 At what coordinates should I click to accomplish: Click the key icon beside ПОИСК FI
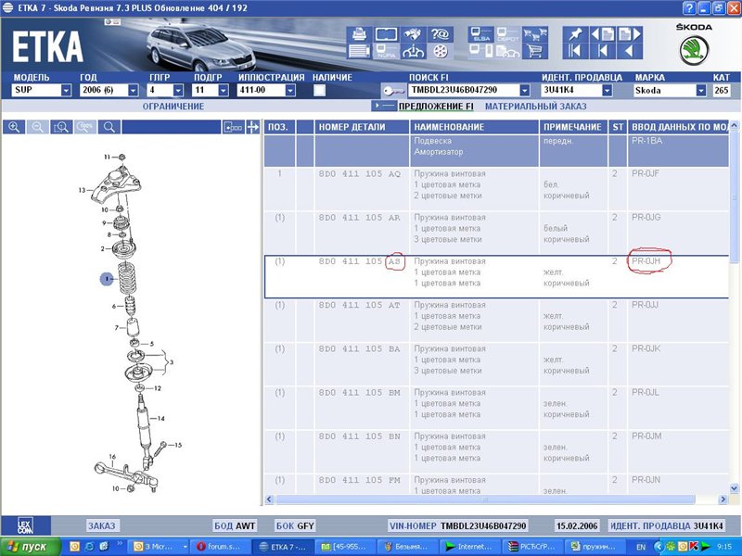(x=393, y=90)
